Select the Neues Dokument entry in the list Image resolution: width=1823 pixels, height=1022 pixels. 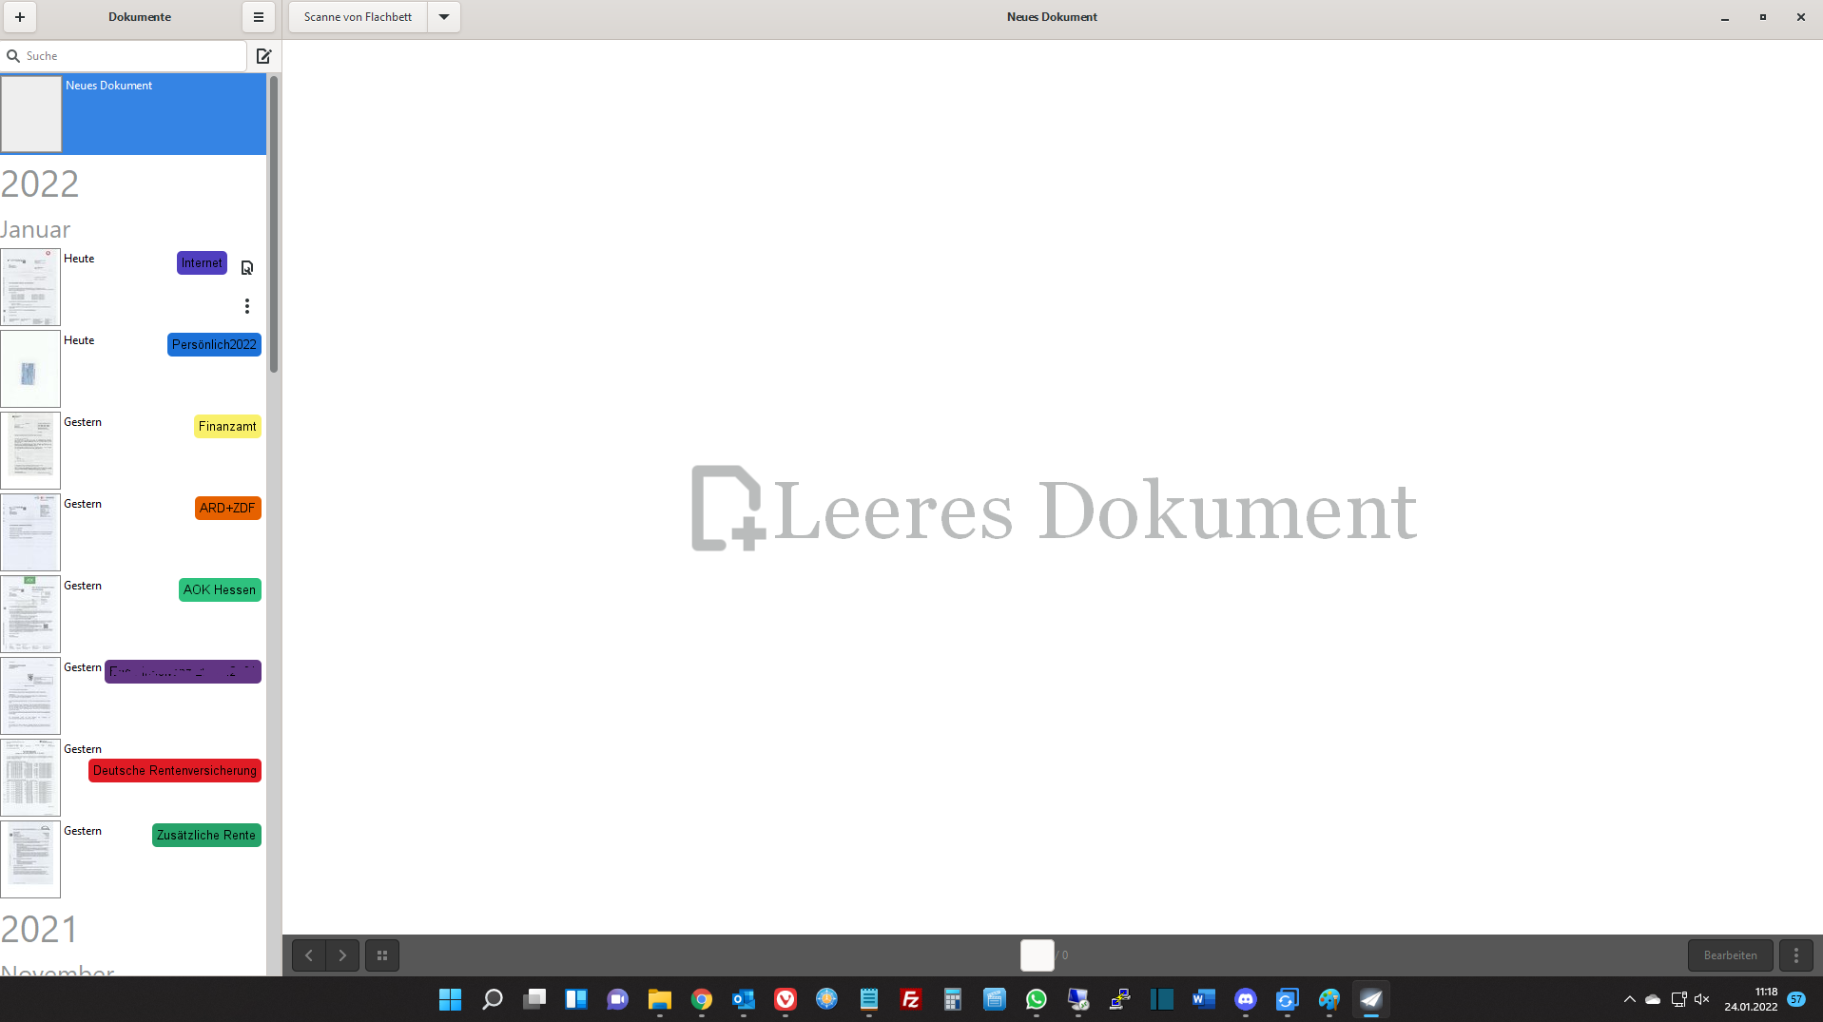[x=133, y=114]
